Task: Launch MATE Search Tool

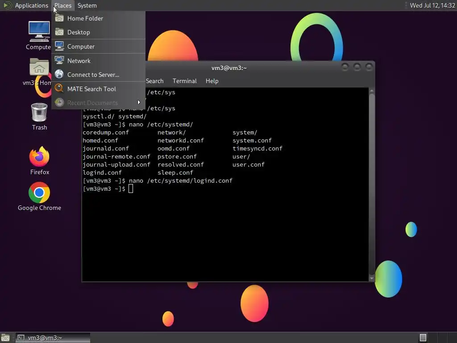Action: pos(99,89)
